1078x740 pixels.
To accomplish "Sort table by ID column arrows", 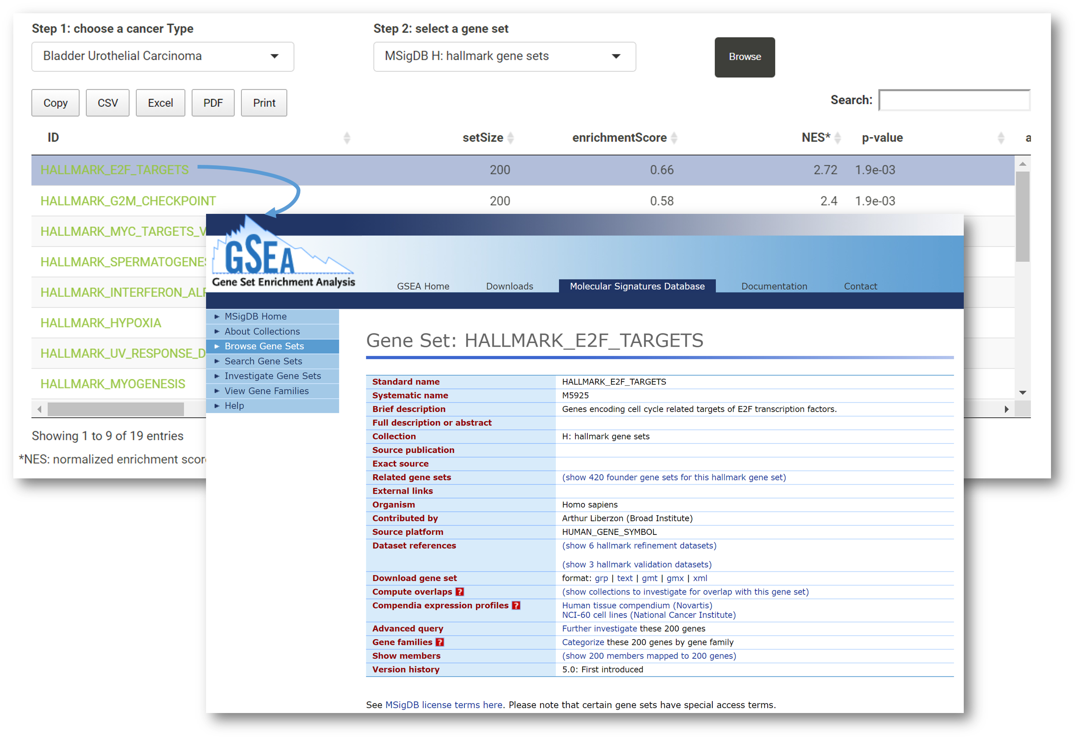I will 346,138.
